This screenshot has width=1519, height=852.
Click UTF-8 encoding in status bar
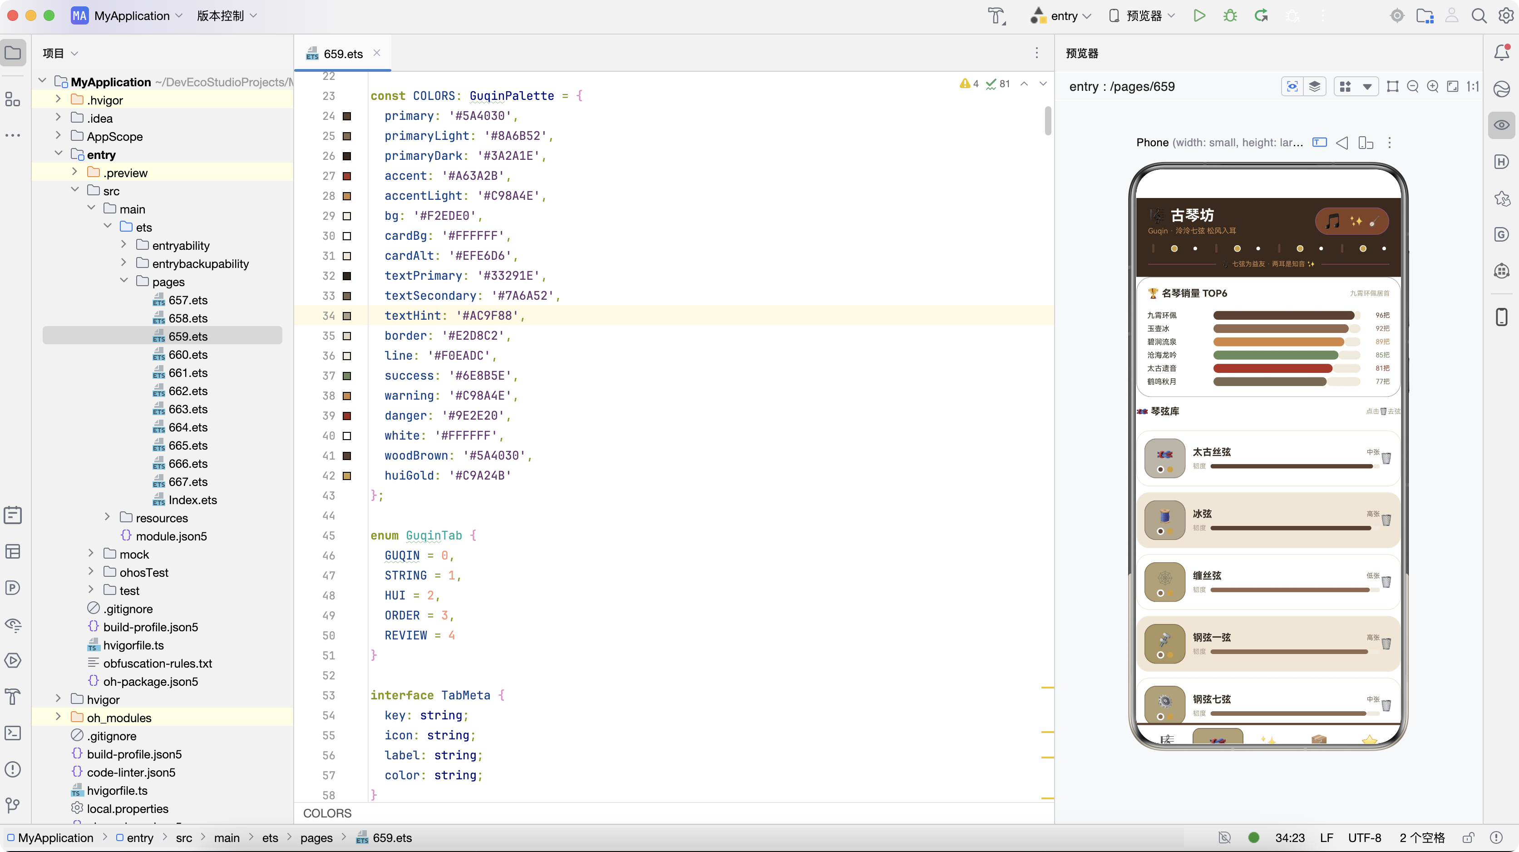[1365, 838]
